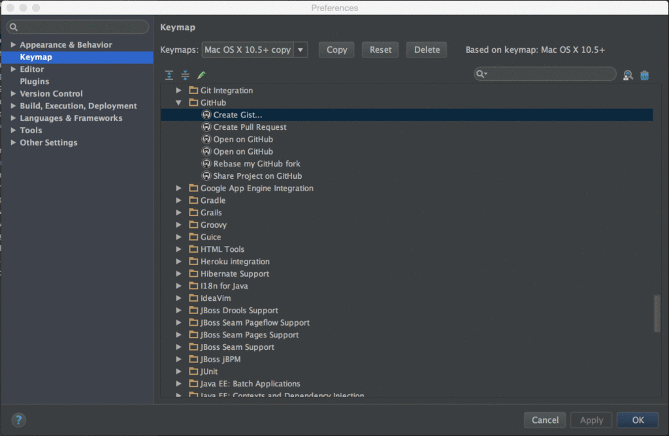Click the folder icon next to Gradle
The width and height of the screenshot is (669, 436).
(193, 200)
